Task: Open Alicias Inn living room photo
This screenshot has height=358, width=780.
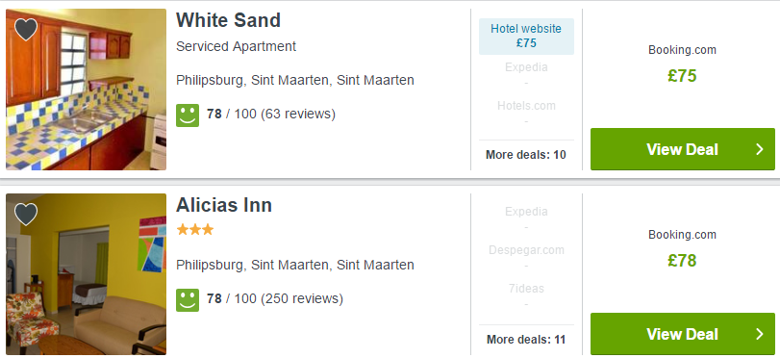Action: (x=86, y=274)
